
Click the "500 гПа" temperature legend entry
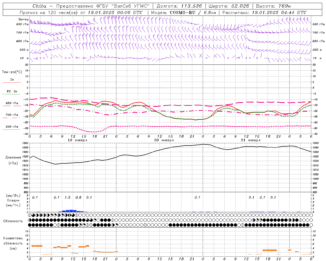pyautogui.click(x=12, y=127)
